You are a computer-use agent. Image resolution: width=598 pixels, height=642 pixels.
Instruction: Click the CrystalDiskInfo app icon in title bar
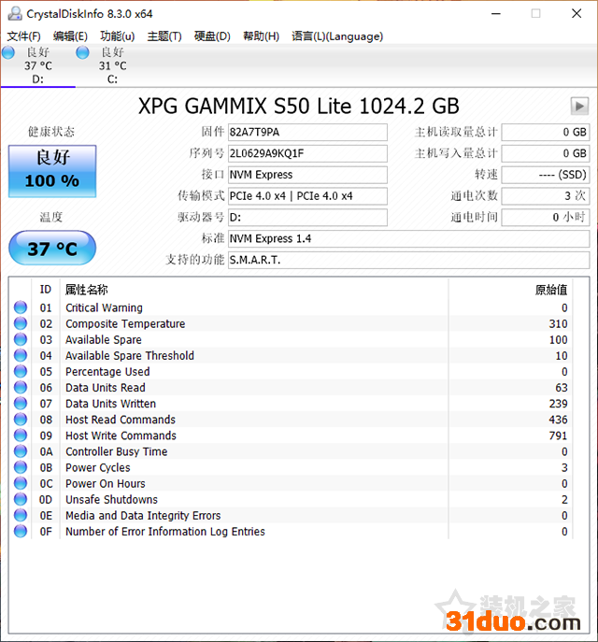15,13
